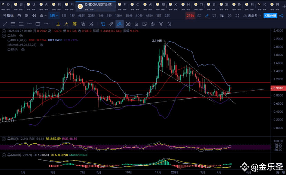Select the rectangle drawing tool
The image size is (286, 175).
(38, 24)
